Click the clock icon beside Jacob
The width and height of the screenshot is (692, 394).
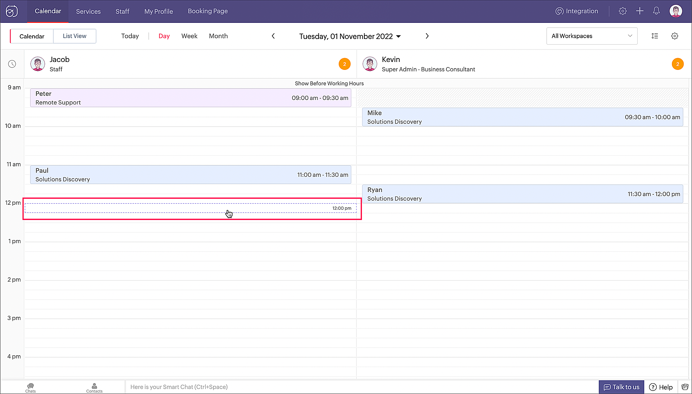pyautogui.click(x=12, y=64)
